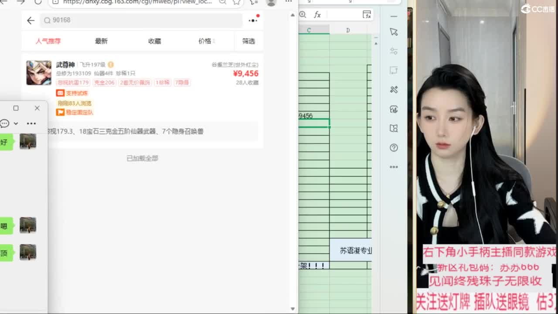The height and width of the screenshot is (314, 558).
Task: Switch to the 人气推荐 tab
Action: tap(48, 41)
